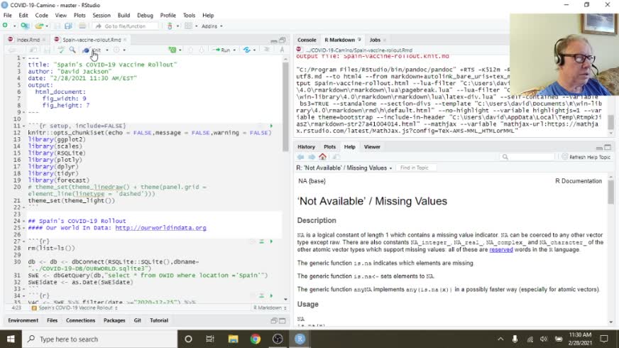Click the New File icon in main toolbar
This screenshot has width=619, height=348.
pyautogui.click(x=5, y=26)
